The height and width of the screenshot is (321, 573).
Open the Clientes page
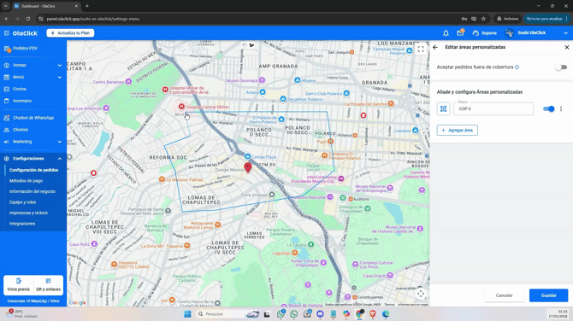coord(21,130)
